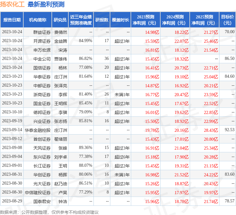
Task: Click target price 86.50
Action: pyautogui.click(x=230, y=58)
